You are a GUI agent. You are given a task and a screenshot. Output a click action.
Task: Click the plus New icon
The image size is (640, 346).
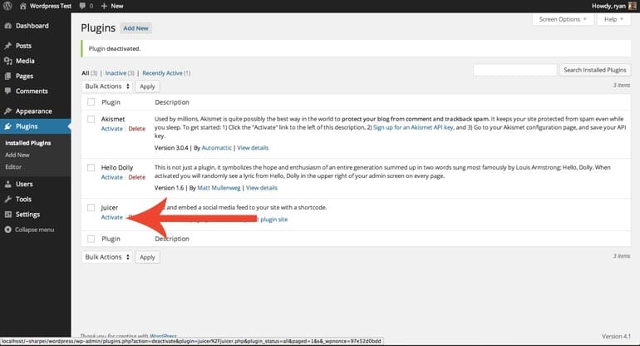[x=104, y=6]
